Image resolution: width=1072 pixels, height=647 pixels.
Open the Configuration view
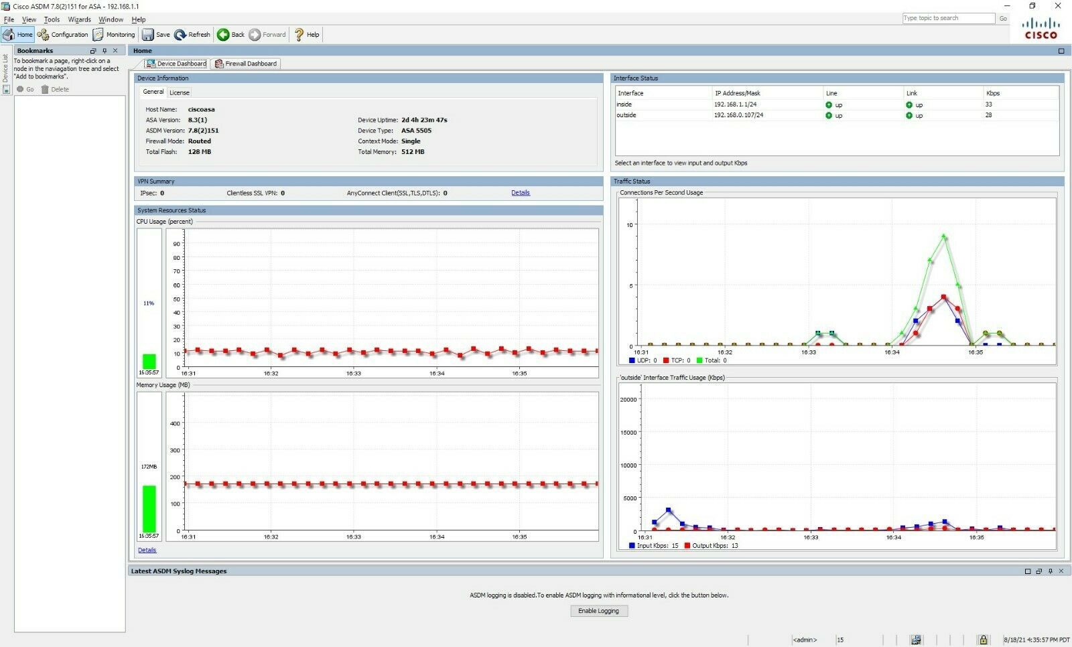coord(63,35)
